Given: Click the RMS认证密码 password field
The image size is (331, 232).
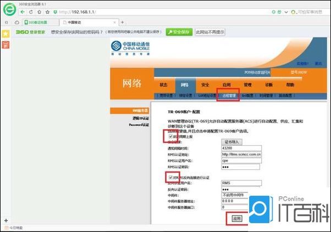Looking at the screenshot, I should click(x=241, y=167).
